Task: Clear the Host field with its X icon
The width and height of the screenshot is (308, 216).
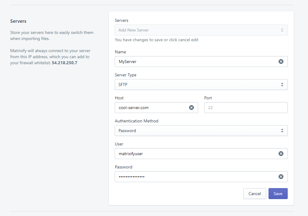Action: click(191, 108)
